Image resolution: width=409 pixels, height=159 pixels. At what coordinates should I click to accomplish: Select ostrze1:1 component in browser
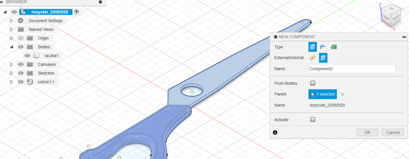pyautogui.click(x=46, y=82)
